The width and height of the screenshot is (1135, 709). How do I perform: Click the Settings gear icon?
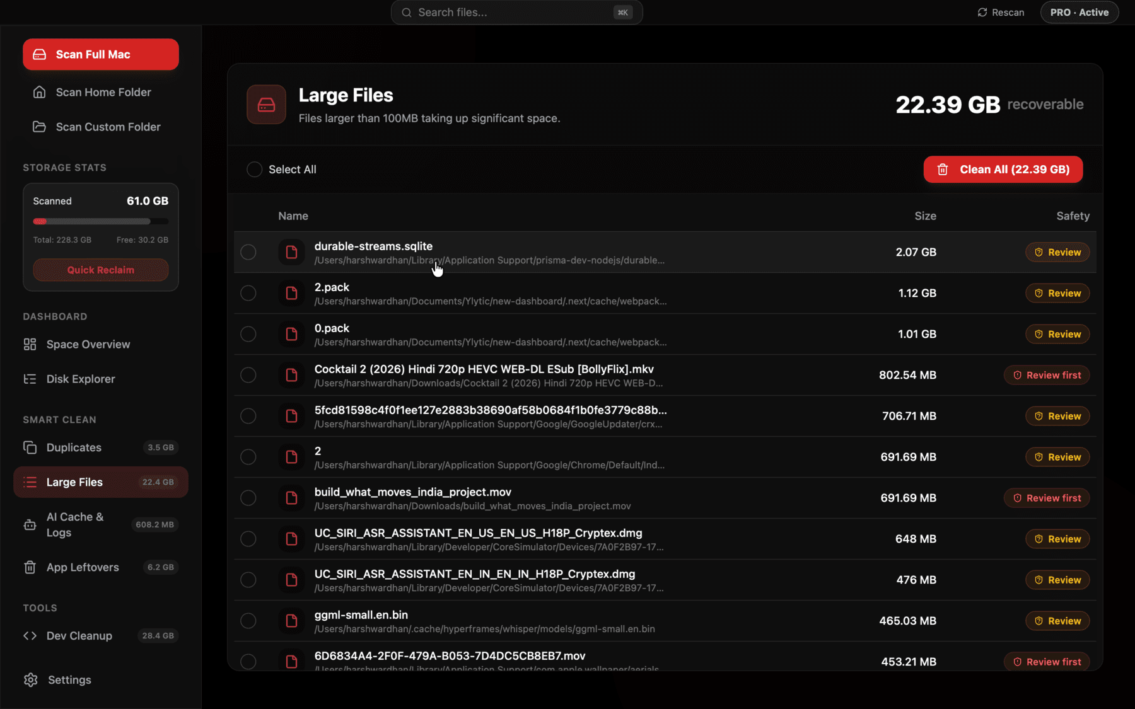click(x=30, y=680)
